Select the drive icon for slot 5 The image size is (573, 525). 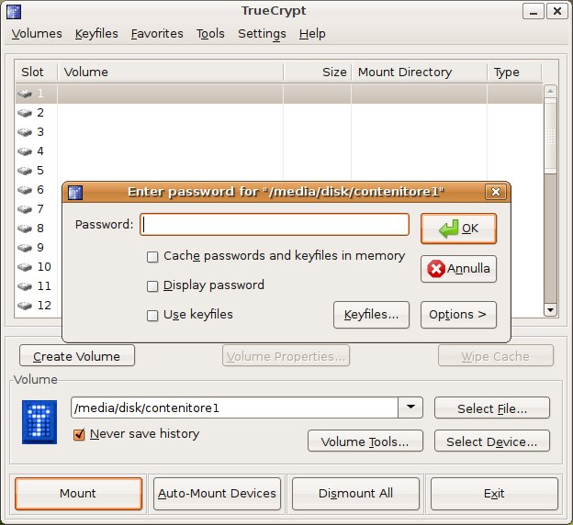click(x=25, y=171)
